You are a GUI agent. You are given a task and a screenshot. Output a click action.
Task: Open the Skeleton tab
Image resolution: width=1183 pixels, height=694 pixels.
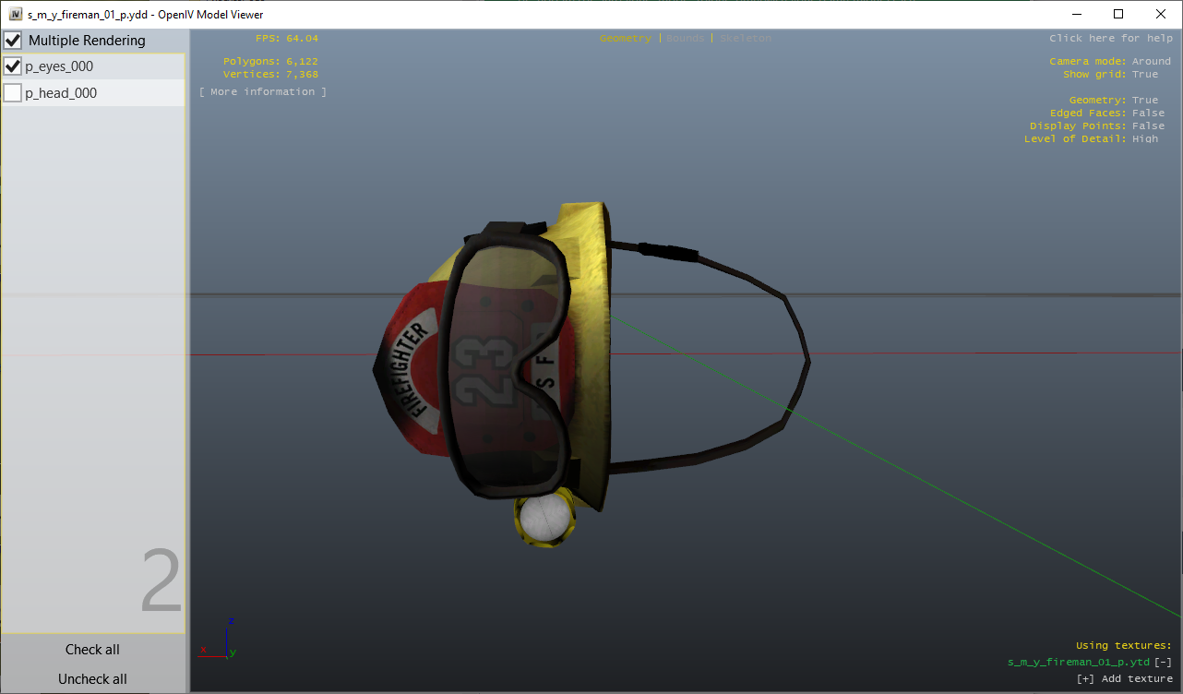745,39
